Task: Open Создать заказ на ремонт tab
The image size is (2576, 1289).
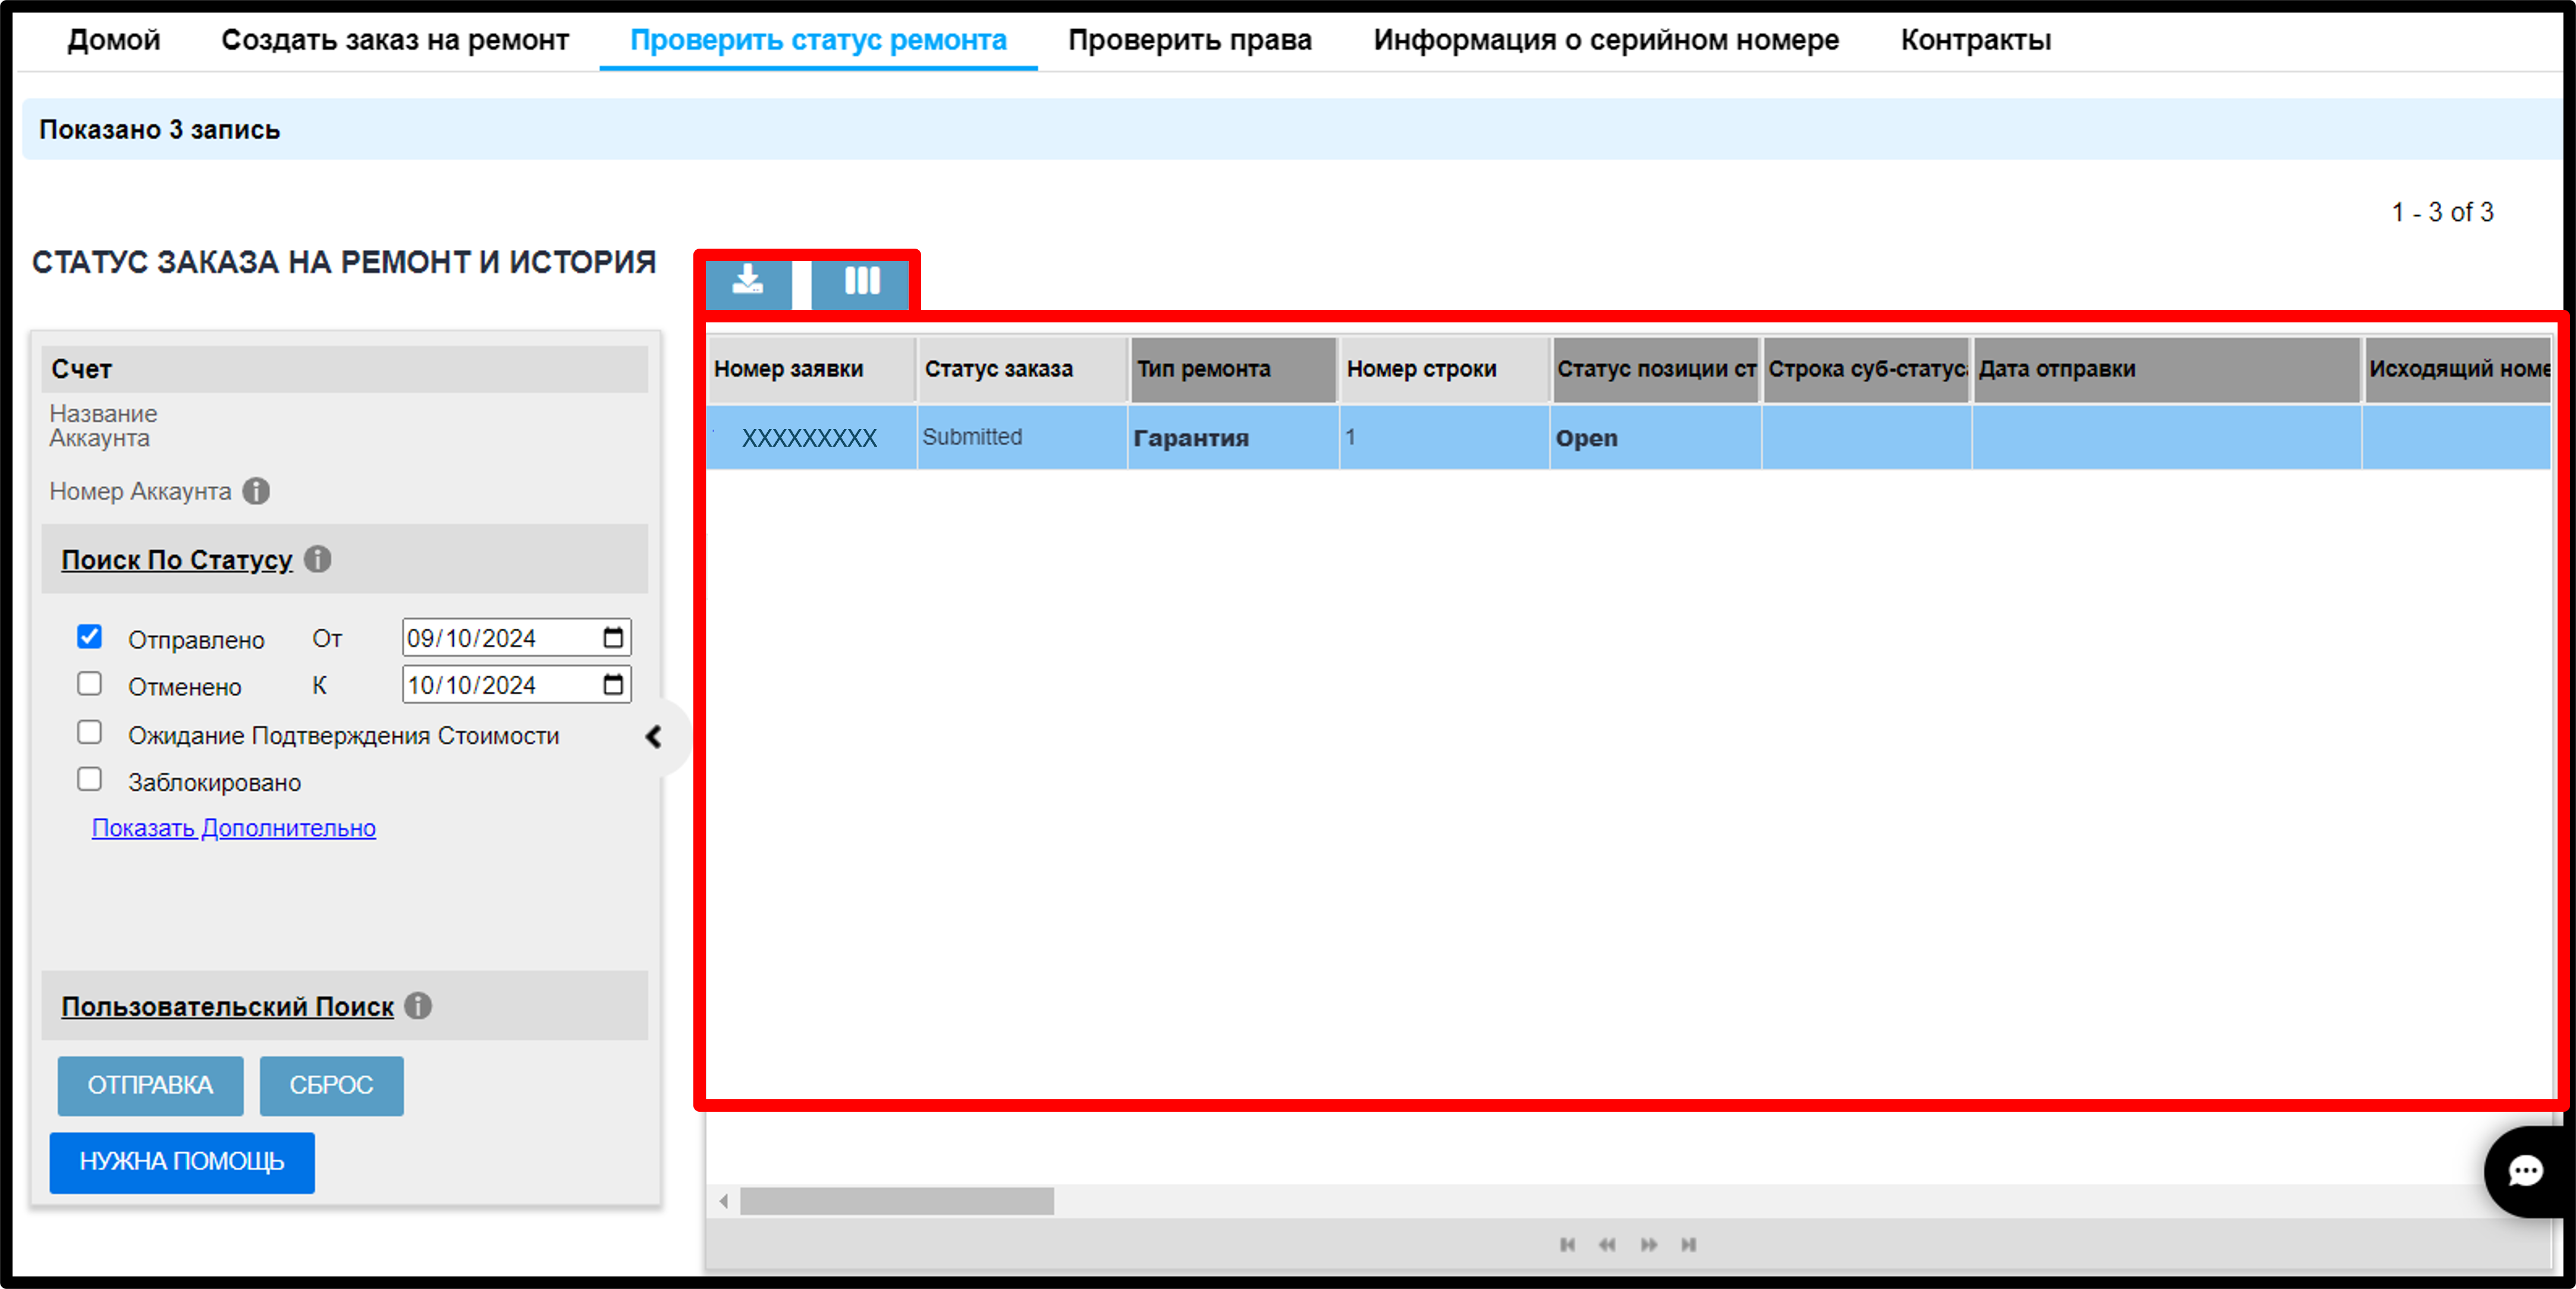Action: pos(395,40)
